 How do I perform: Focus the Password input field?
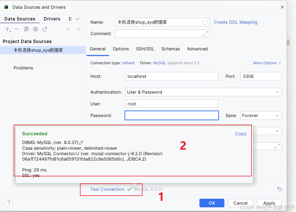click(x=171, y=115)
